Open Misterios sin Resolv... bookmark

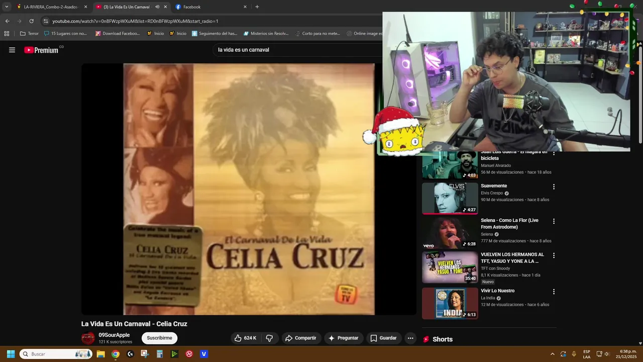266,34
